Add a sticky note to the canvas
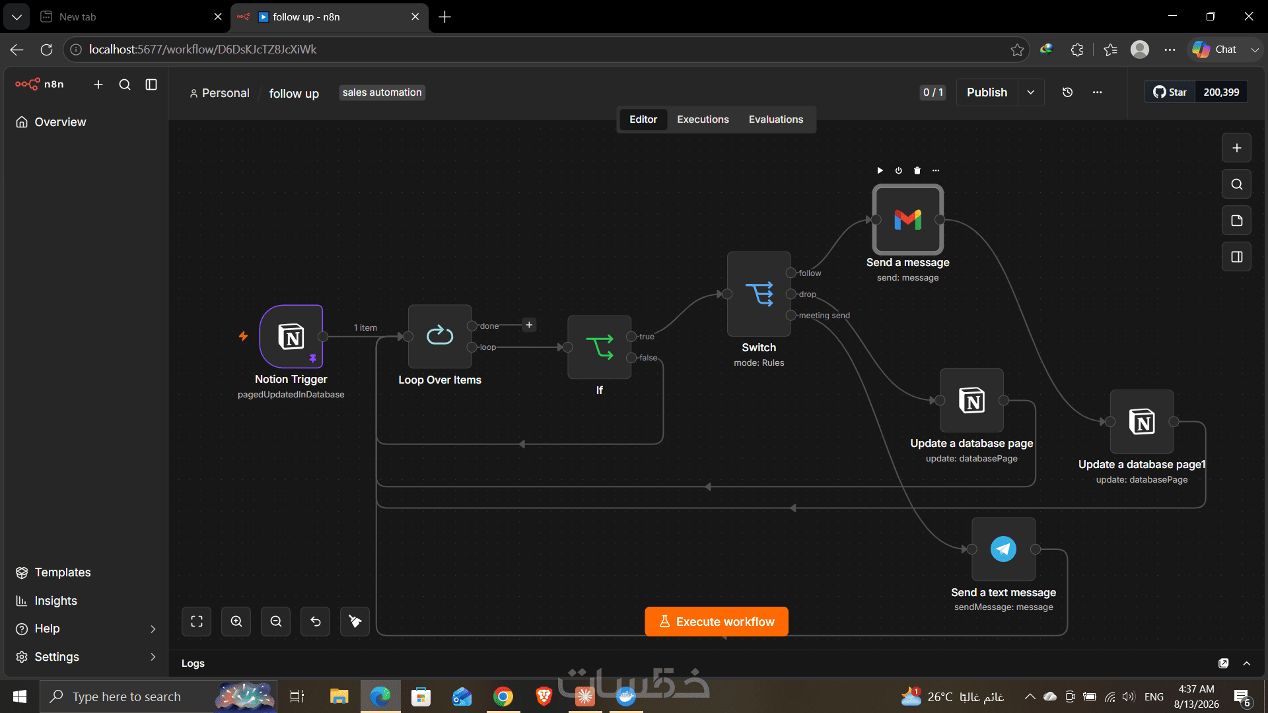The height and width of the screenshot is (713, 1268). pyautogui.click(x=1237, y=221)
